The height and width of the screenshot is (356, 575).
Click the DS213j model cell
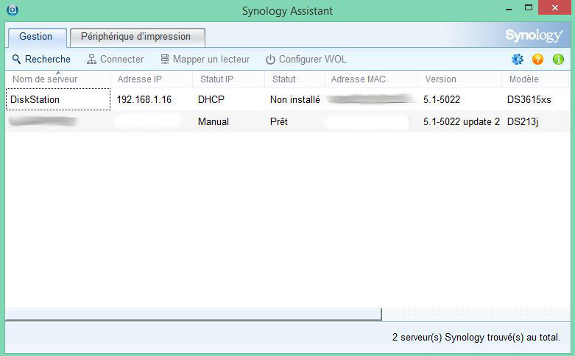click(523, 121)
